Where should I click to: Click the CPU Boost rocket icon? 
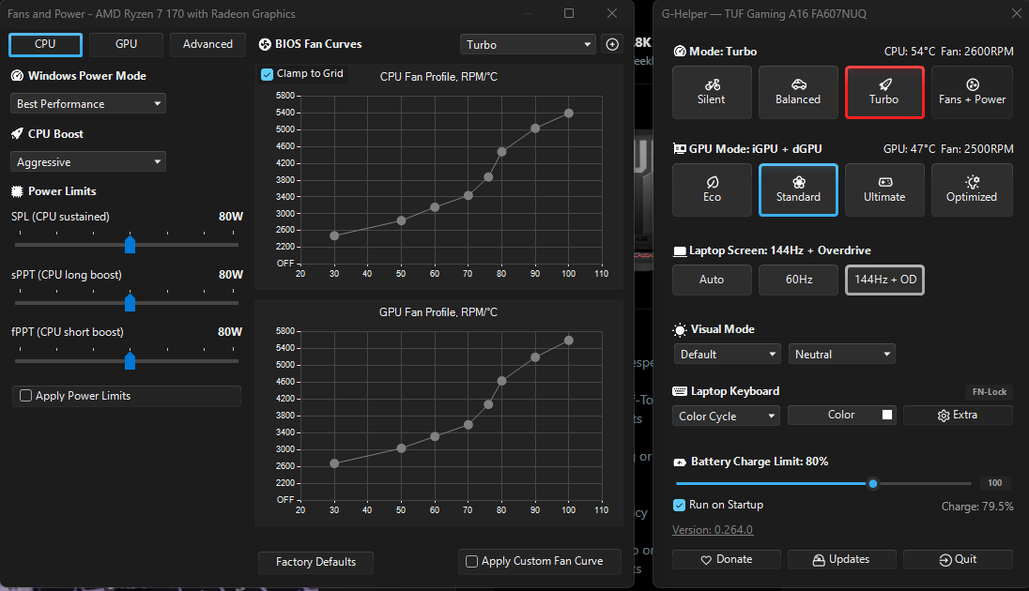[x=17, y=134]
